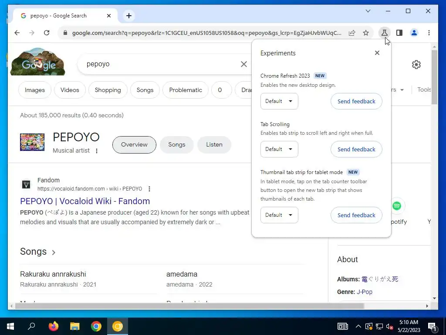
Task: Open Windows taskbar search
Action: pyautogui.click(x=31, y=326)
